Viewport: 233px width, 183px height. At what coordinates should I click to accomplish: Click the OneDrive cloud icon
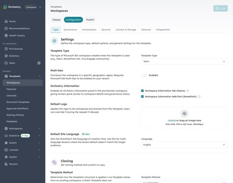[6, 136]
